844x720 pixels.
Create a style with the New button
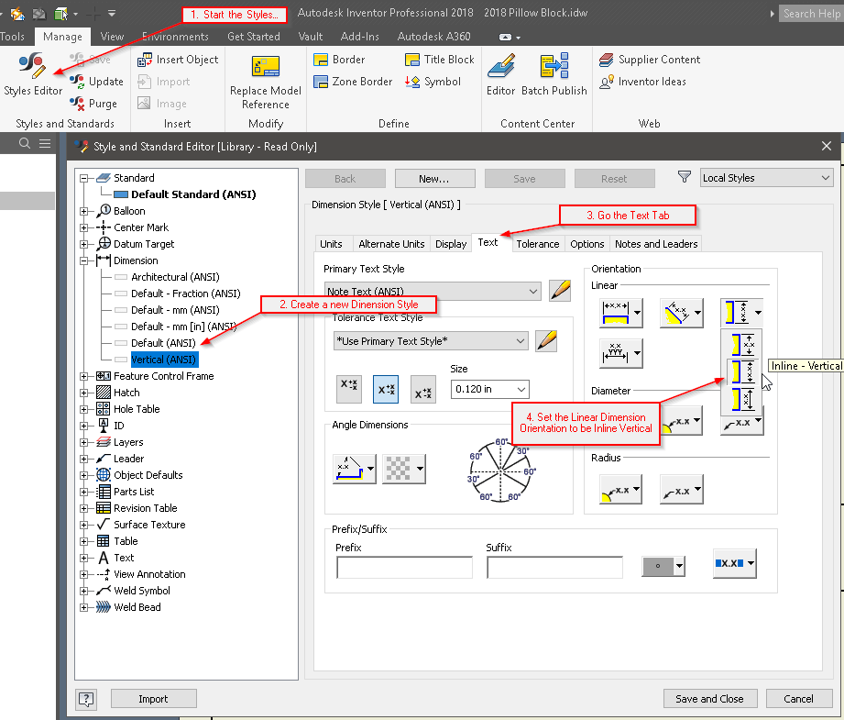(433, 177)
